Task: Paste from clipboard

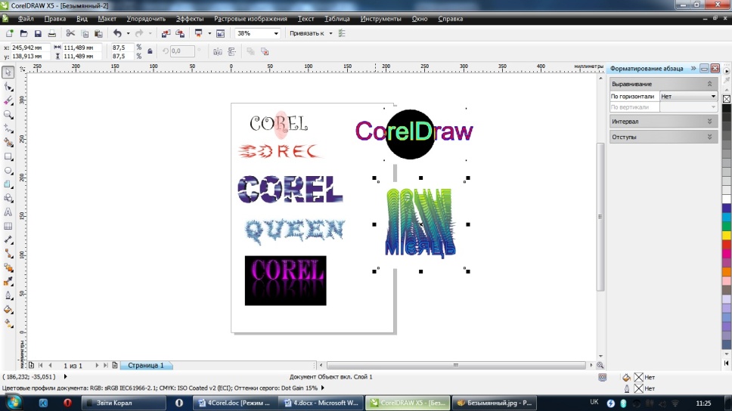Action: [98, 33]
